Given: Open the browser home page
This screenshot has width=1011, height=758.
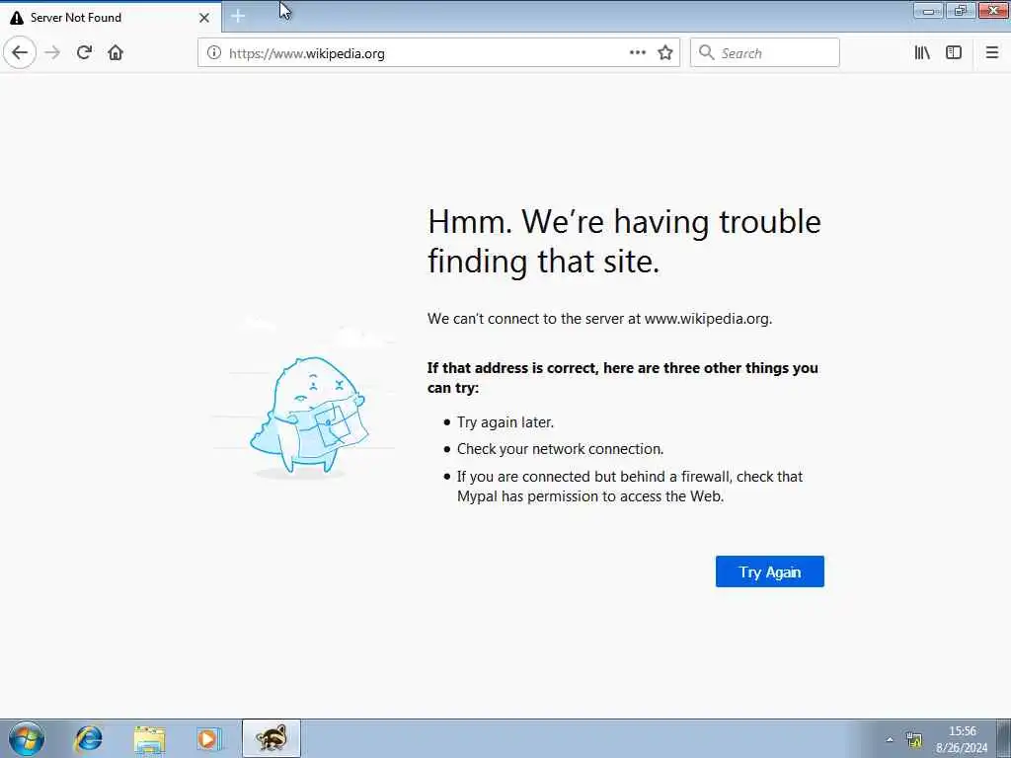Looking at the screenshot, I should (x=116, y=52).
